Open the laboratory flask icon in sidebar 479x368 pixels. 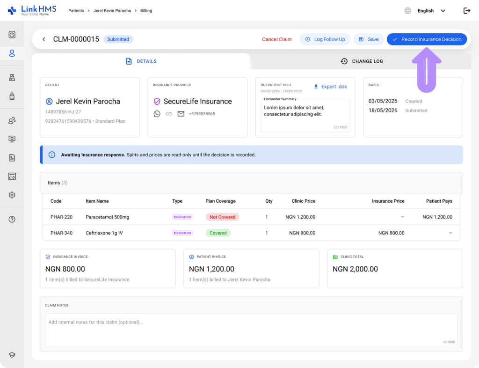12,78
